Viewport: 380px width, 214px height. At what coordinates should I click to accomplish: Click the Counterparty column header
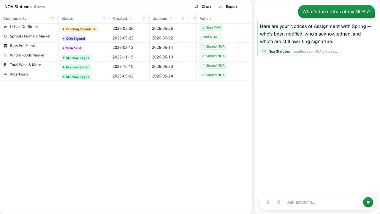(x=15, y=18)
